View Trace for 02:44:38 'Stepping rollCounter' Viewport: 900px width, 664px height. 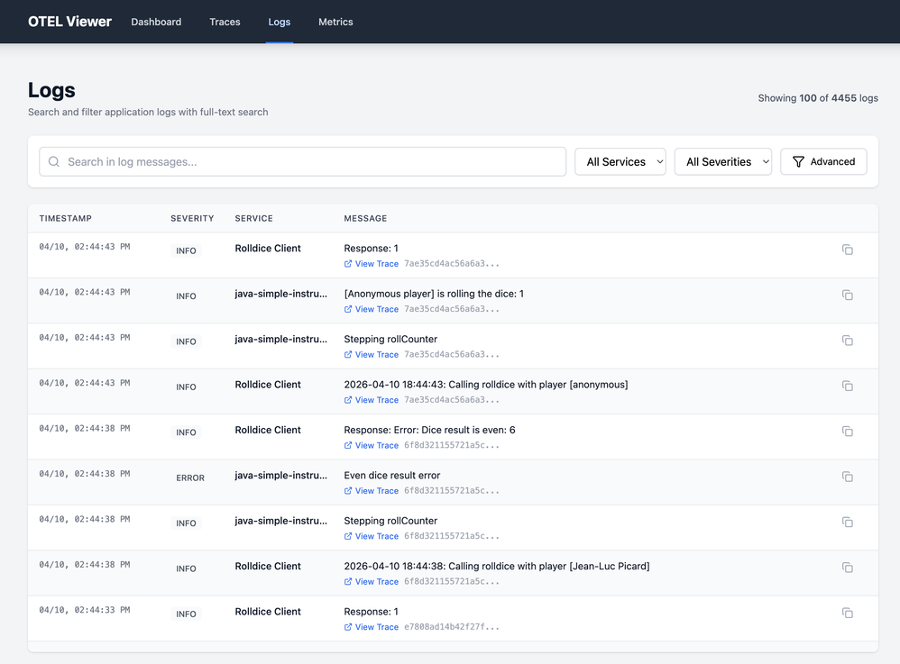tap(372, 536)
